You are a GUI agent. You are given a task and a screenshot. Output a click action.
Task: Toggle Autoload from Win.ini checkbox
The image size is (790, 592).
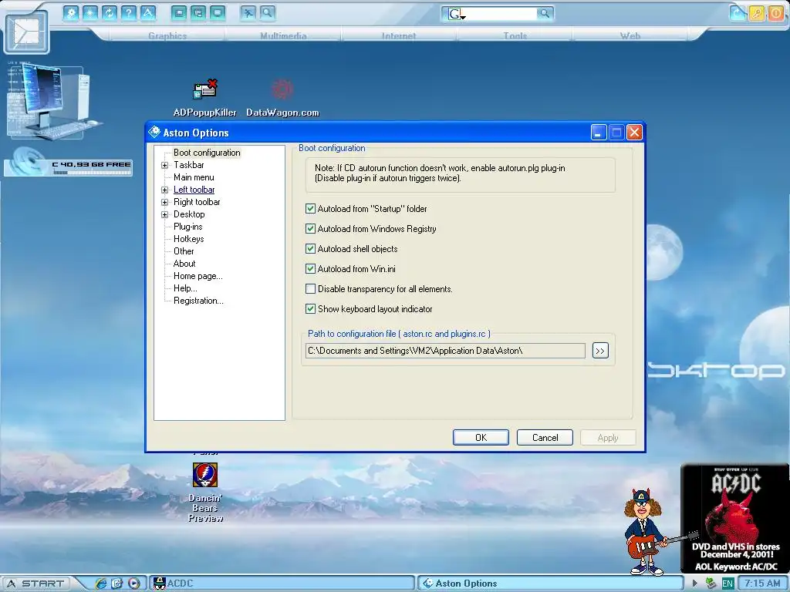pos(310,269)
